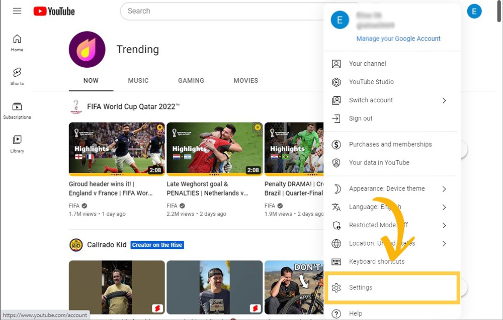
Task: Click the Settings gear icon
Action: (x=336, y=288)
